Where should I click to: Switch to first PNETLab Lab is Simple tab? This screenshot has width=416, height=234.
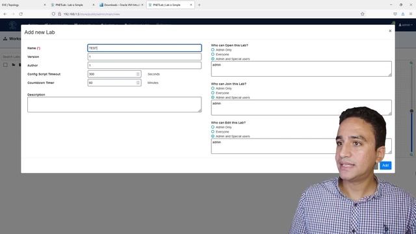[73, 5]
